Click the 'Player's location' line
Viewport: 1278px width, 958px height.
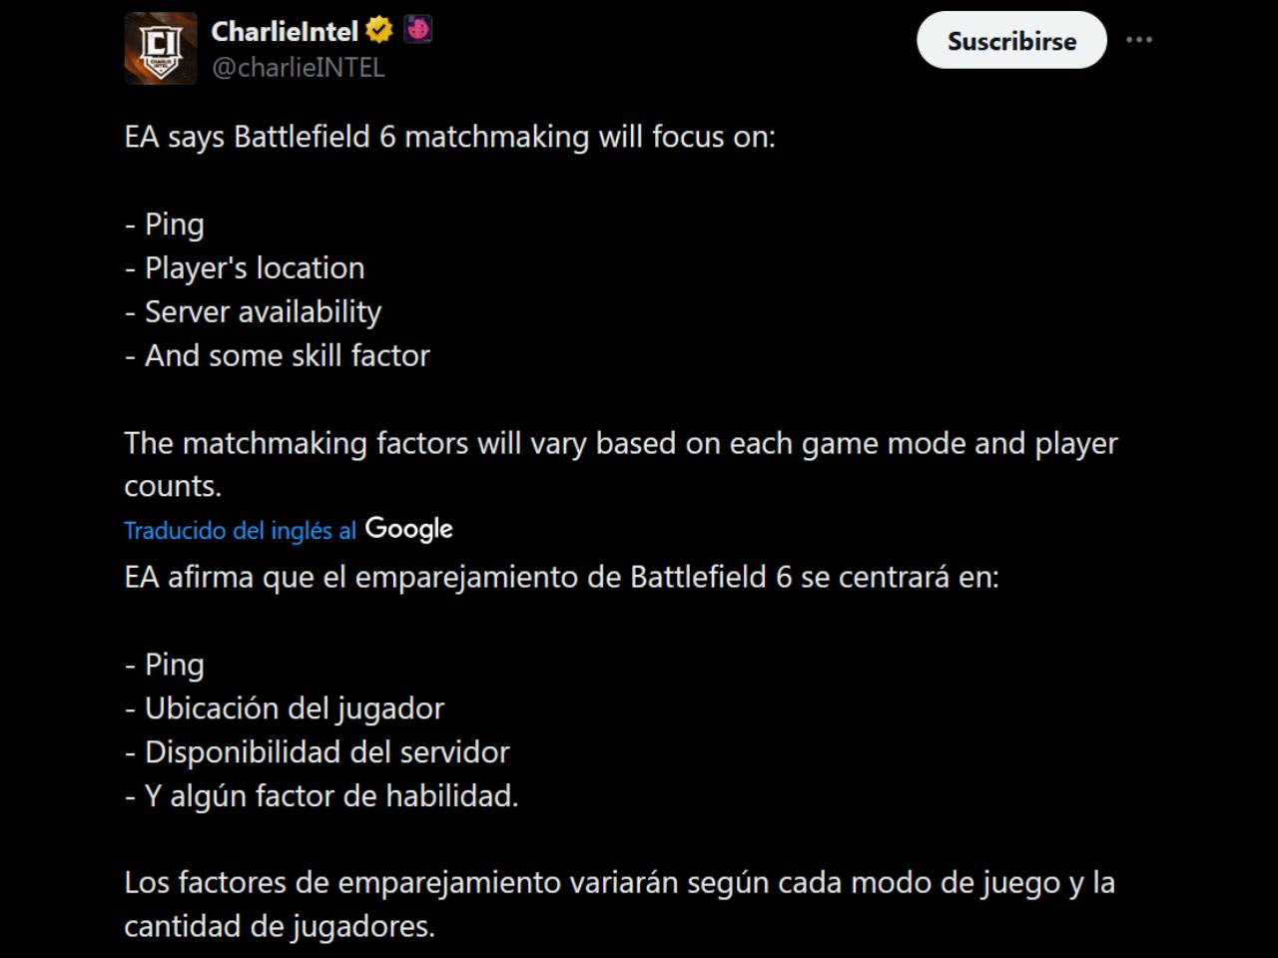[245, 268]
